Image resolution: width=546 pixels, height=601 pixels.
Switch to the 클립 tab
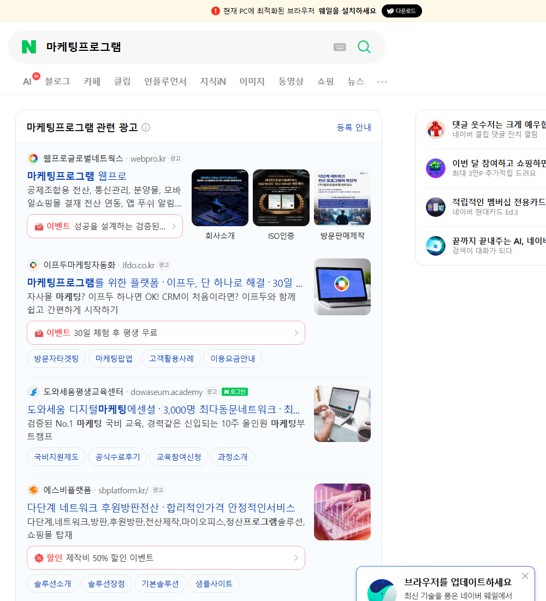[x=122, y=81]
